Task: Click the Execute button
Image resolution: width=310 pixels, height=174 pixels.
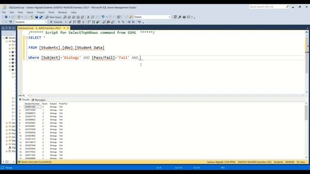Action: [56, 22]
